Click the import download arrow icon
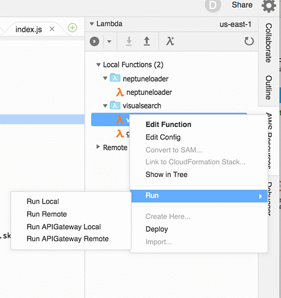The height and width of the screenshot is (298, 281). click(x=129, y=41)
